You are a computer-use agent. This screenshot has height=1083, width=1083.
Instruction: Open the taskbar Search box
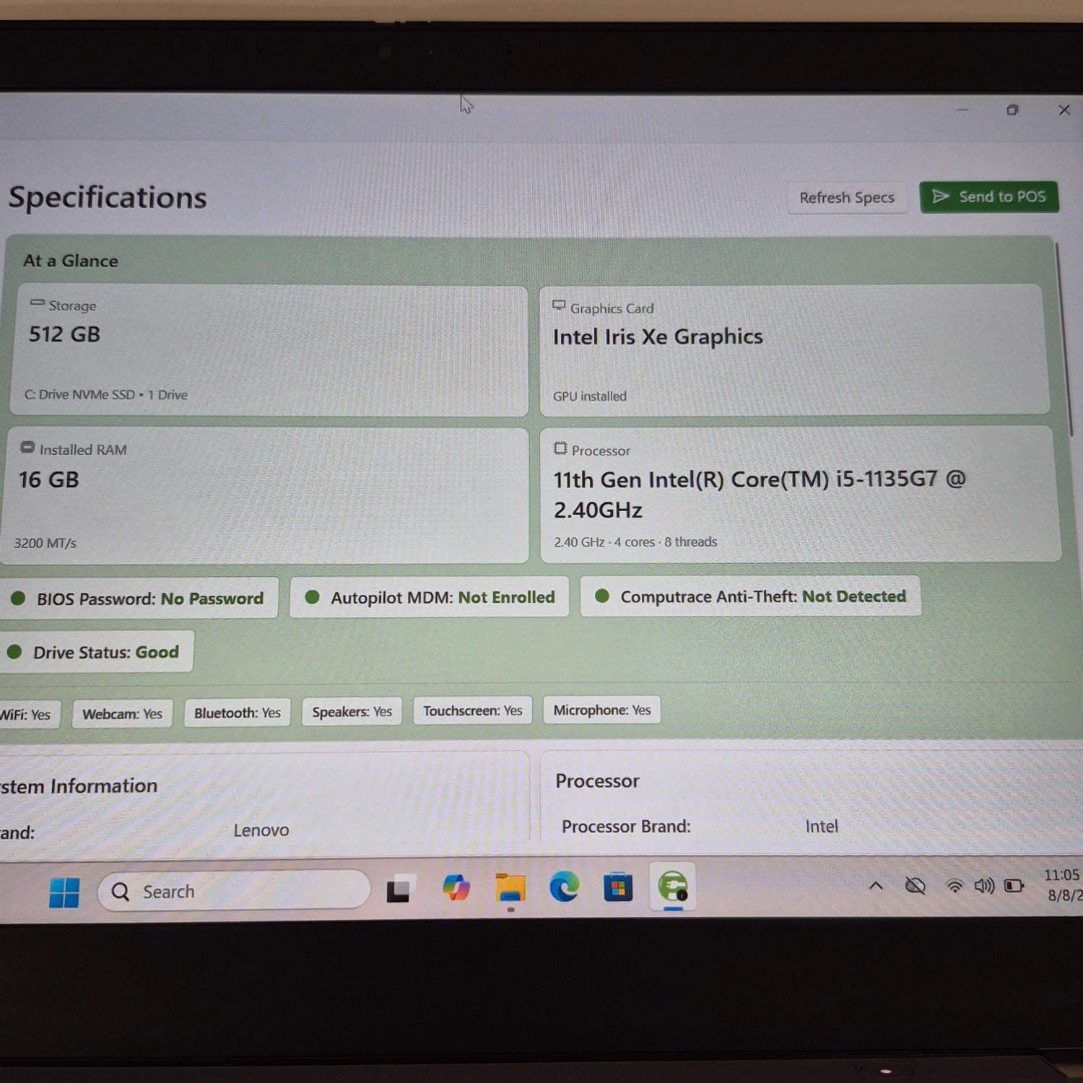(x=234, y=891)
